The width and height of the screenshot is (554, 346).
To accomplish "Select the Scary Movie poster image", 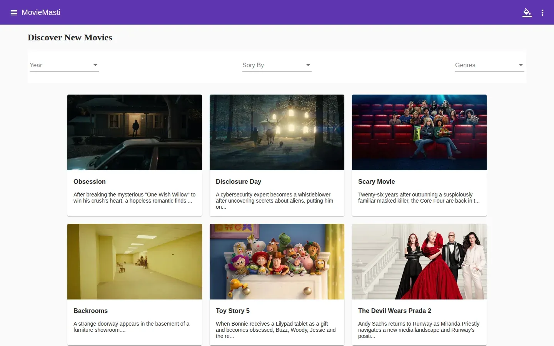I will click(x=419, y=132).
